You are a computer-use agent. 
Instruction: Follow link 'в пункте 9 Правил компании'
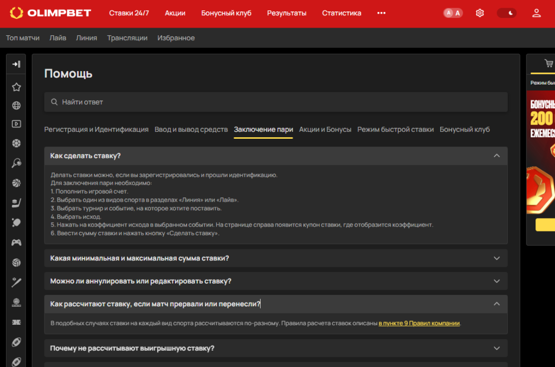pyautogui.click(x=419, y=323)
